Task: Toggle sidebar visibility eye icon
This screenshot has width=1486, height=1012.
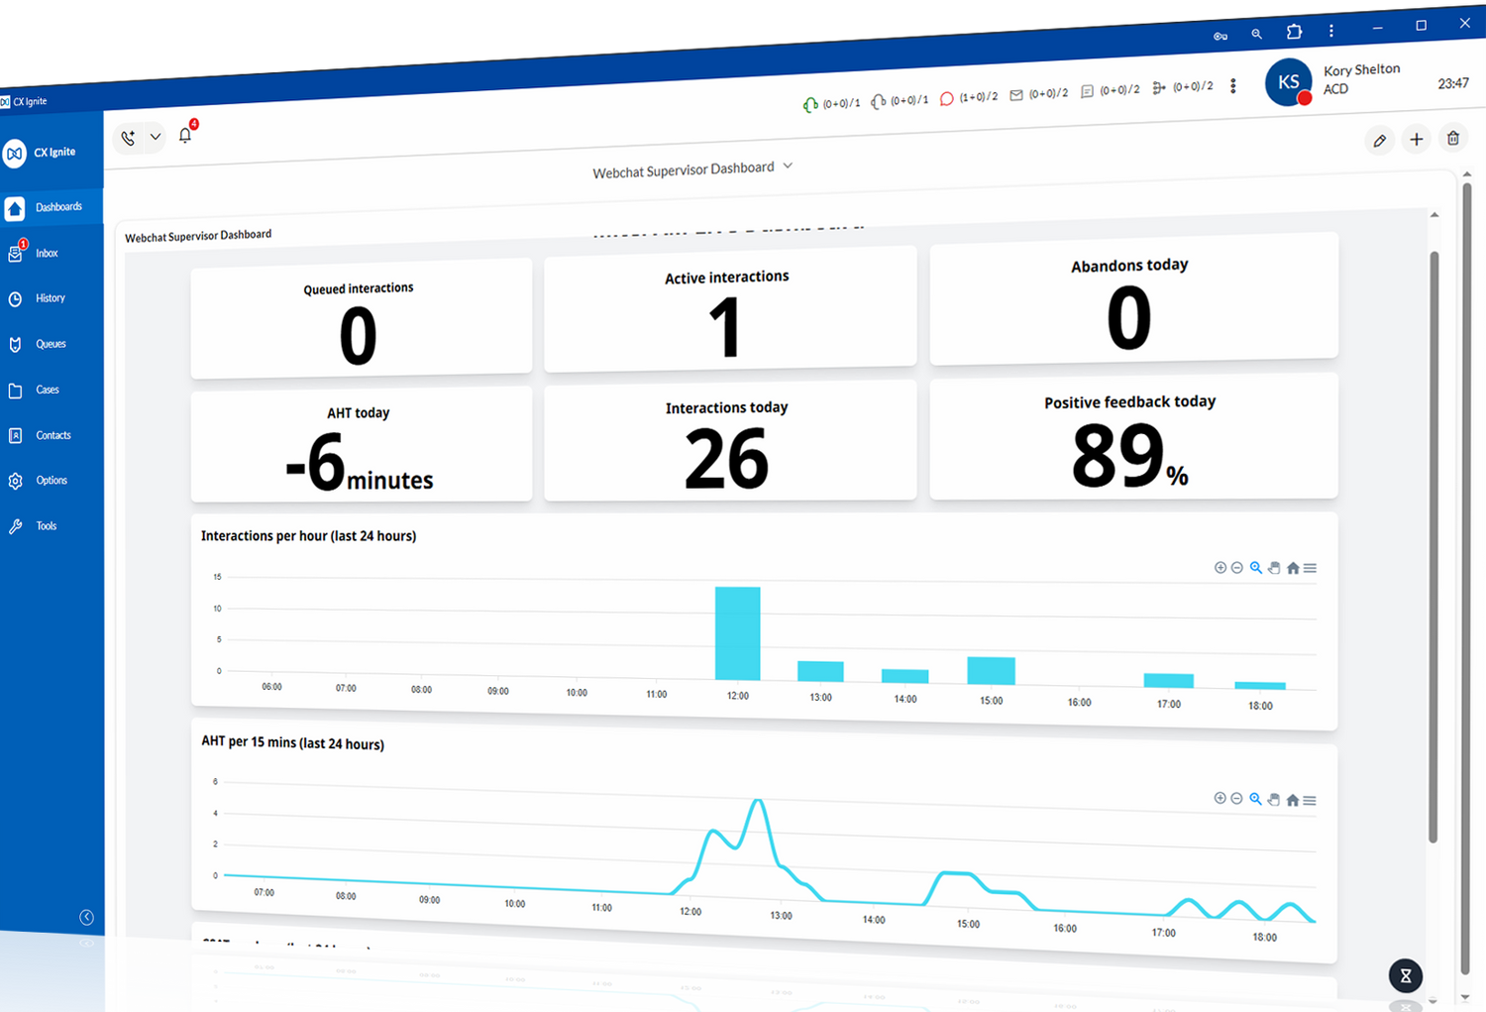Action: [87, 943]
